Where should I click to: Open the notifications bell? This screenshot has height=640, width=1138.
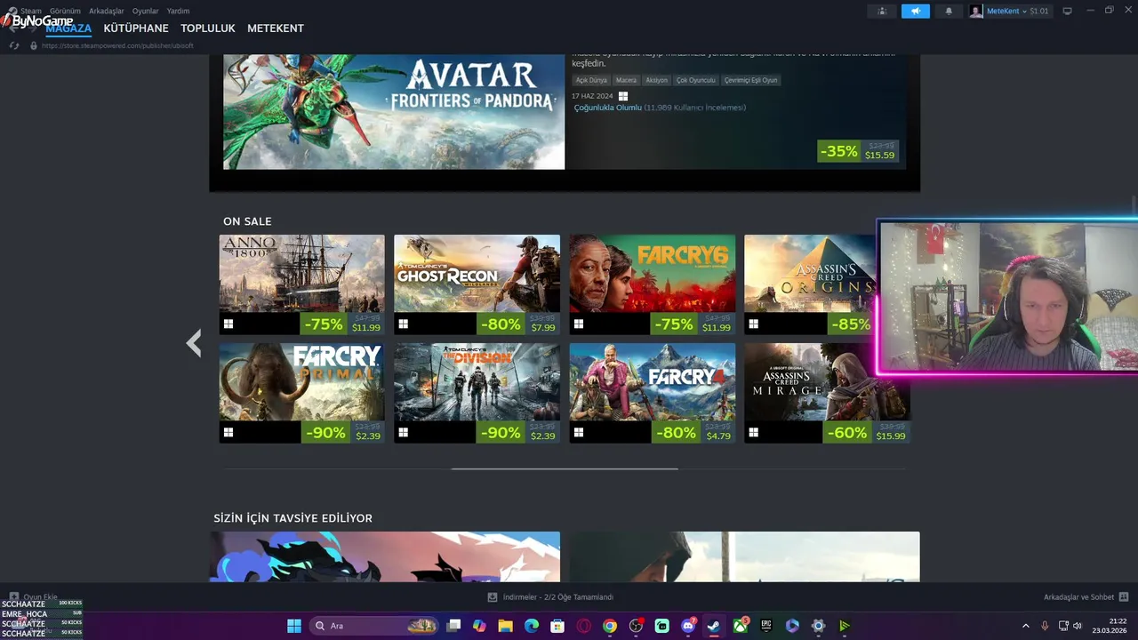coord(948,11)
